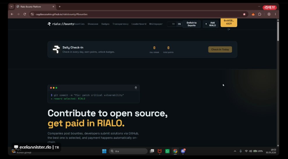Viewport: 288px width, 159px height.
Task: Open the Bounties nav item
Action: 79,24
